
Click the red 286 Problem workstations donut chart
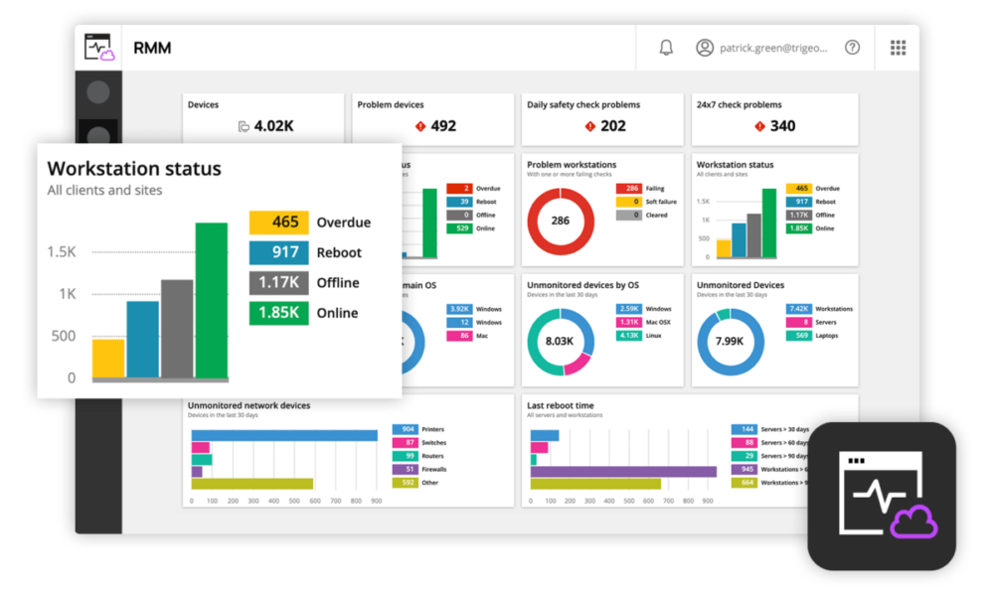pos(560,220)
